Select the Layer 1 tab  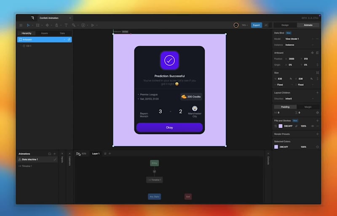coord(96,153)
